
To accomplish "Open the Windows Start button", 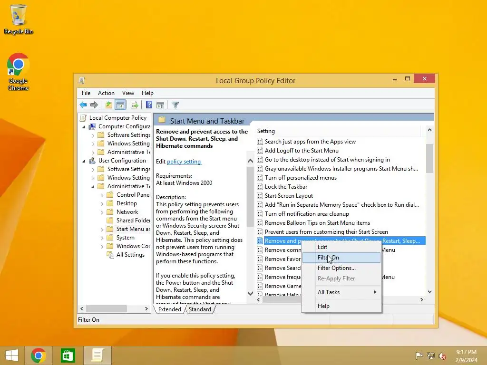I will point(12,355).
